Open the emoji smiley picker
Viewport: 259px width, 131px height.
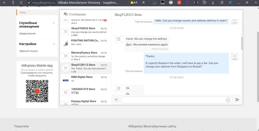pyautogui.click(x=228, y=100)
